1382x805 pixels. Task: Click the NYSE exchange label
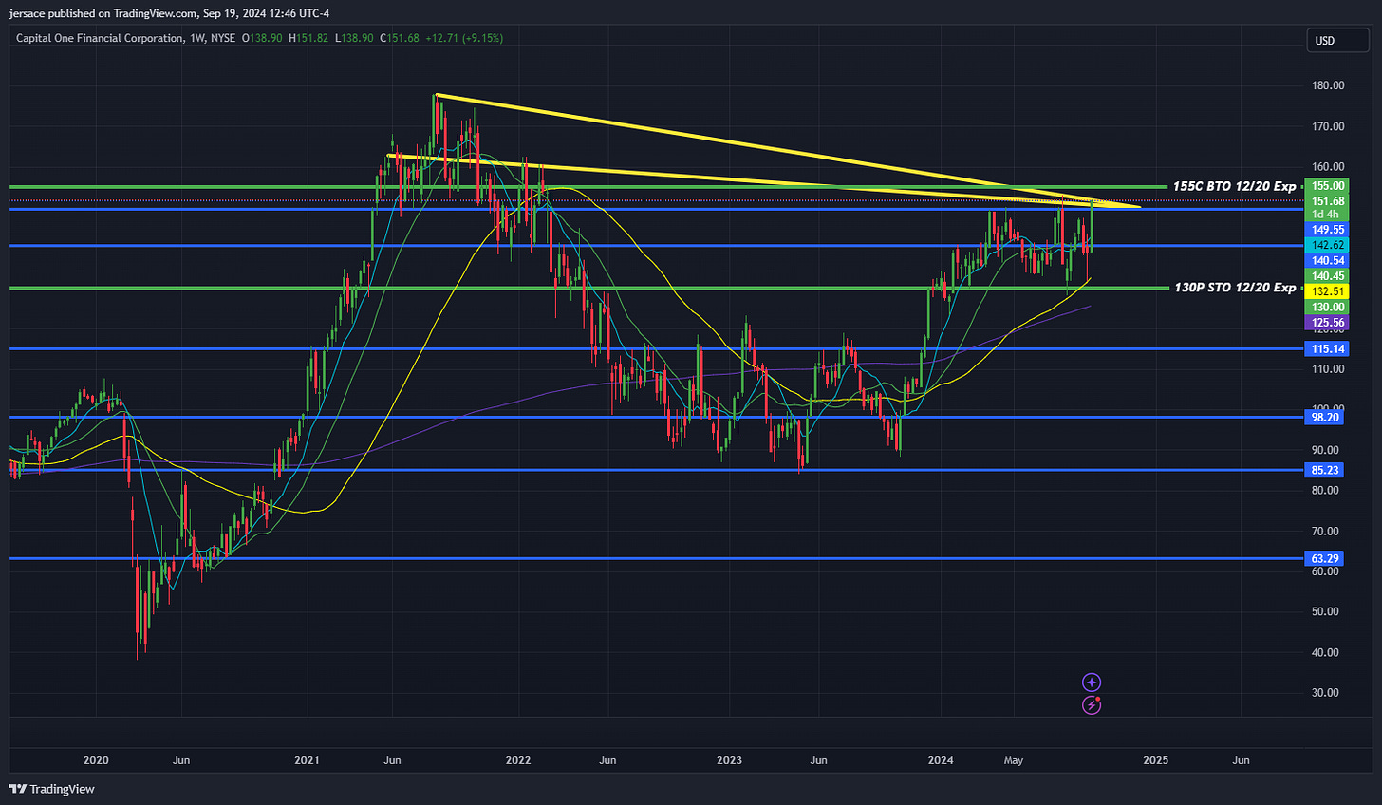223,38
